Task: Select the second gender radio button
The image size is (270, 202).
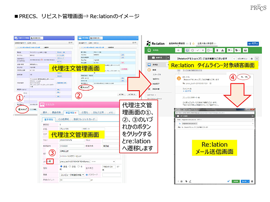Action: point(70,167)
